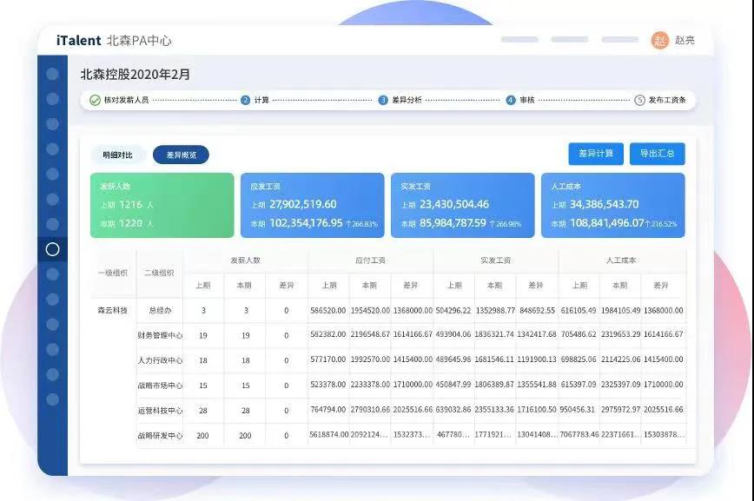Open the green 发薪人数 summary card
Viewport: 754px width, 501px height.
[162, 205]
